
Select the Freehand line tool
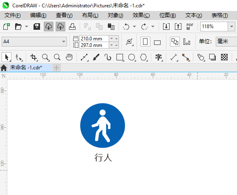[x=84, y=58]
